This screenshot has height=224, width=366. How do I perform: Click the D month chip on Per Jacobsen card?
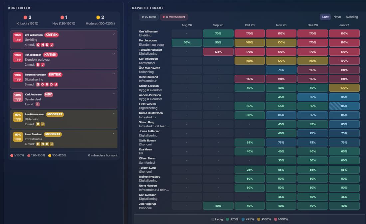38,65
